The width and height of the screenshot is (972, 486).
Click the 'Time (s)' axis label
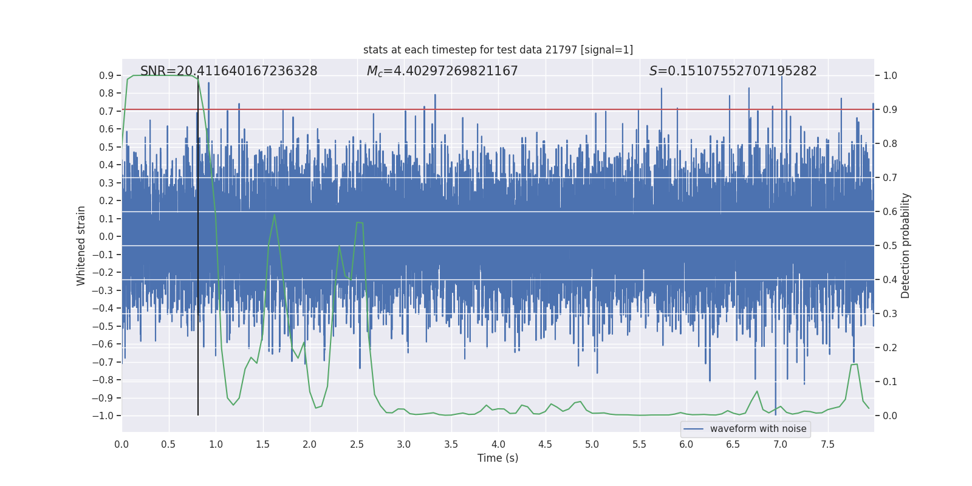(x=498, y=458)
